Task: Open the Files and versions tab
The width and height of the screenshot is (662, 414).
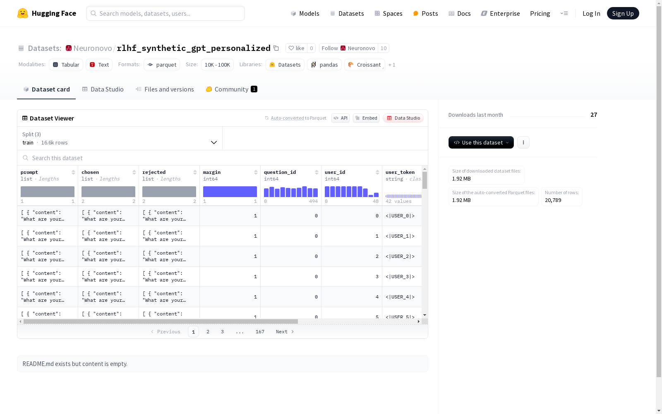Action: (x=165, y=89)
